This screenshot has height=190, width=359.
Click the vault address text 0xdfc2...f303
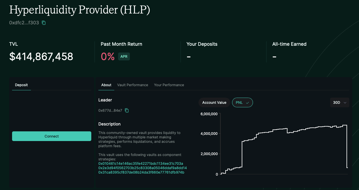pos(24,23)
